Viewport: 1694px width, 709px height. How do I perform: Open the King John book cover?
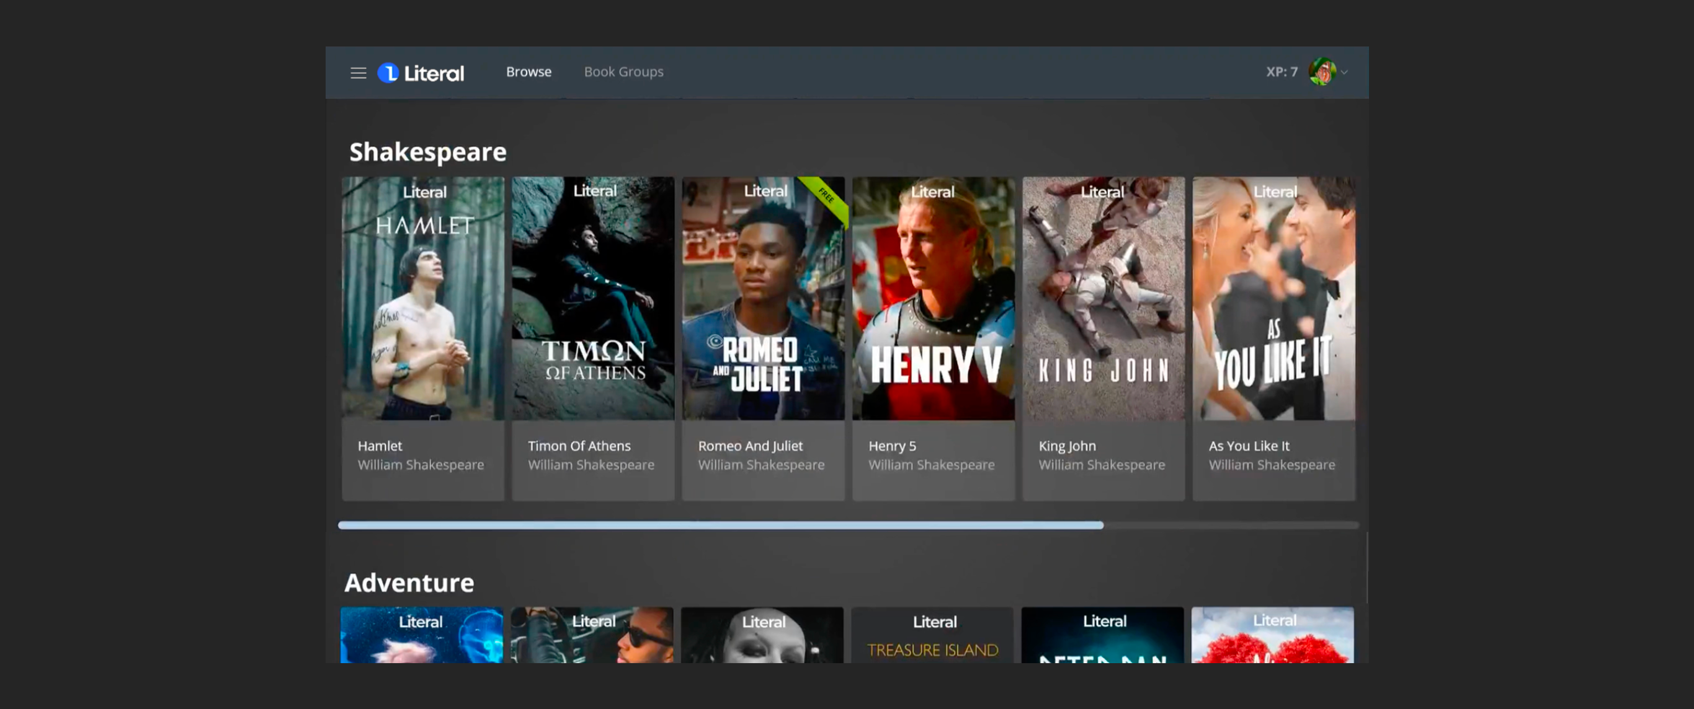tap(1103, 298)
